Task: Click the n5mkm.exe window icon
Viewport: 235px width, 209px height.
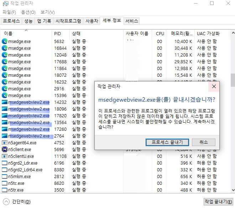Action: (5, 176)
